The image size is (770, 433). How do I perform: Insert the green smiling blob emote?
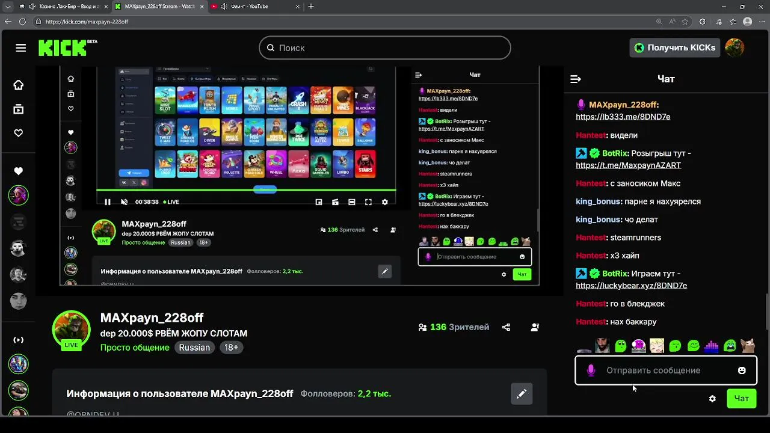(693, 346)
